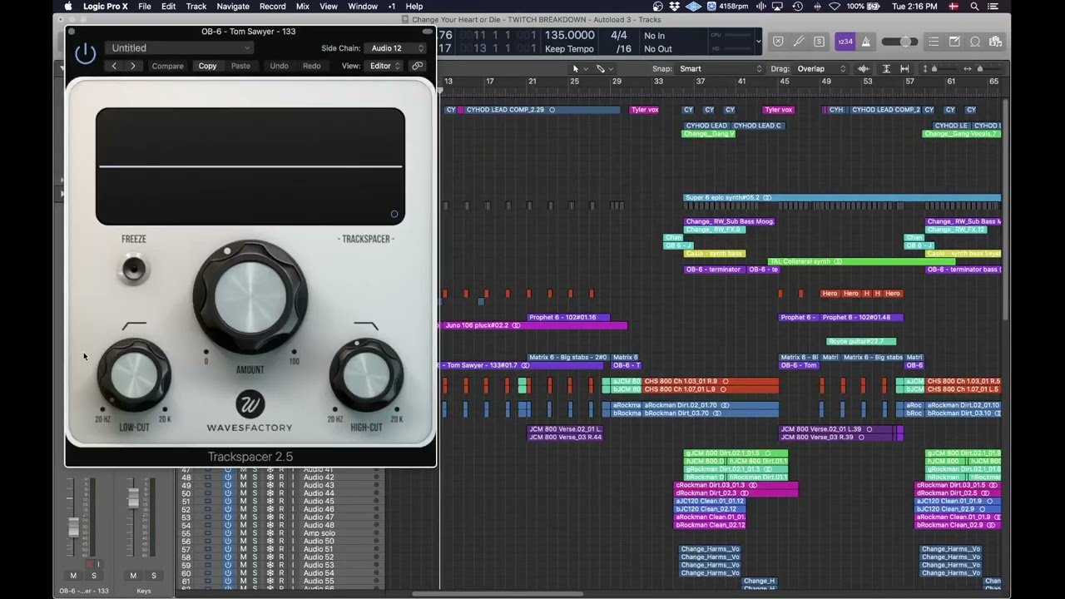Click the Redo button in plugin header
Image resolution: width=1065 pixels, height=599 pixels.
(x=312, y=66)
